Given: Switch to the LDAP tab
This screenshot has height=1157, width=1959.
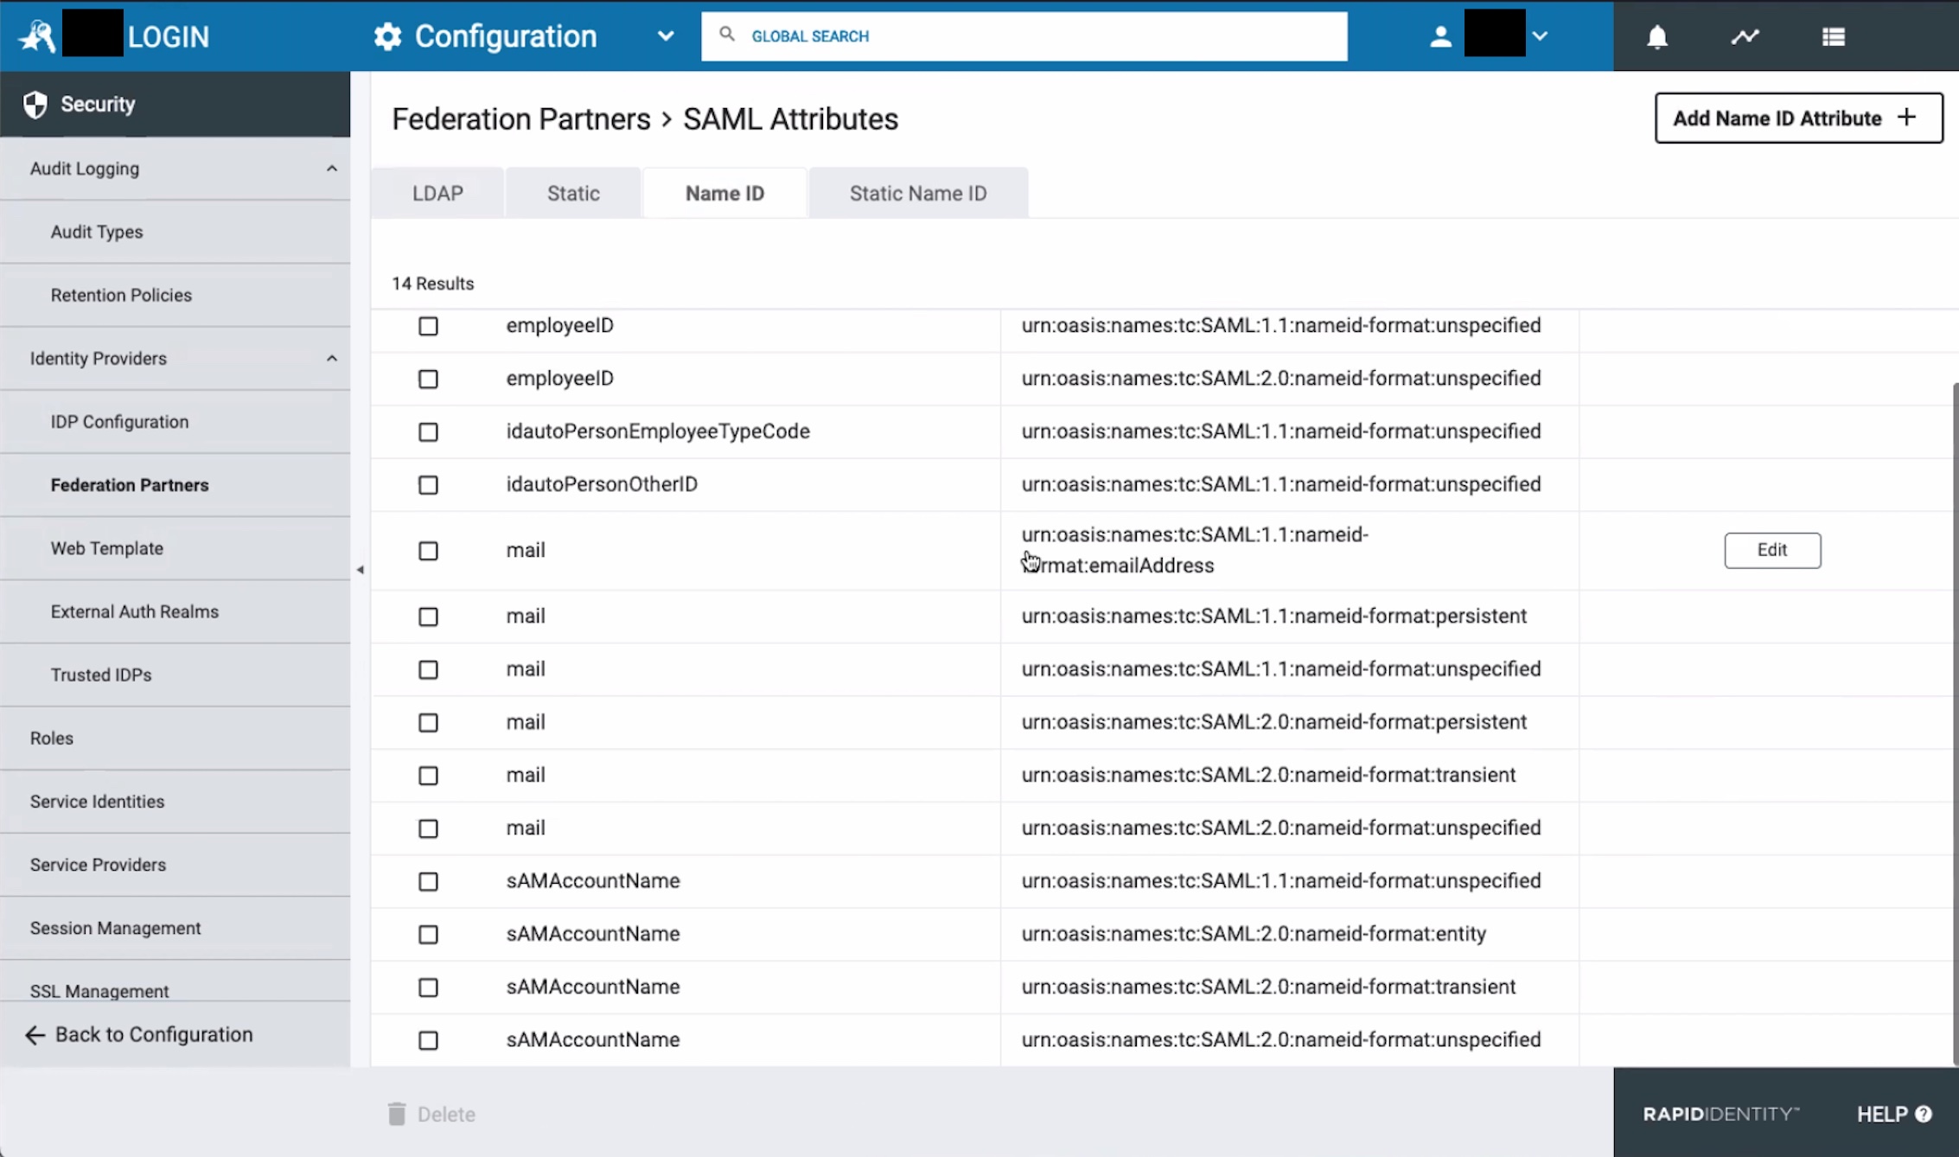Looking at the screenshot, I should click(x=437, y=192).
